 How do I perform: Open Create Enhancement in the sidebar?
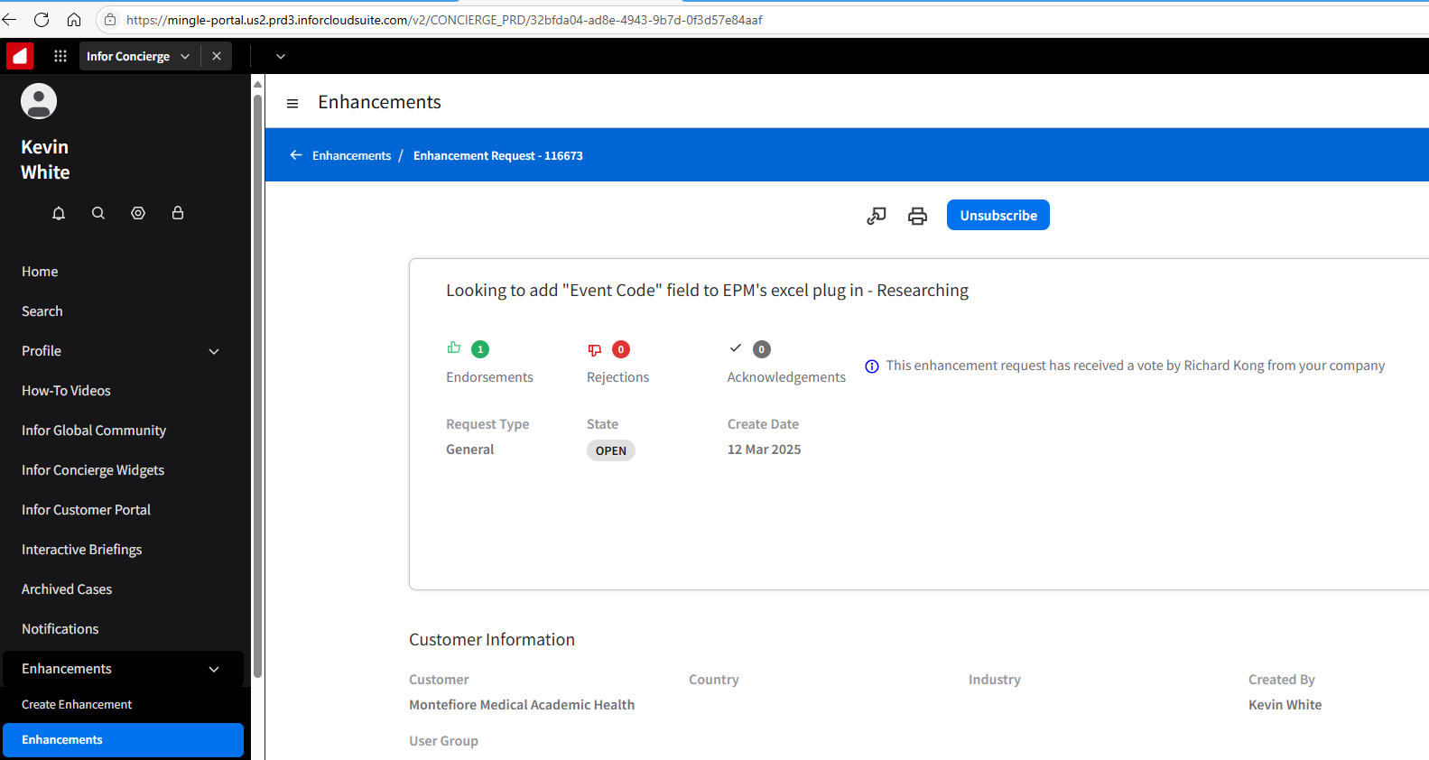pyautogui.click(x=77, y=704)
